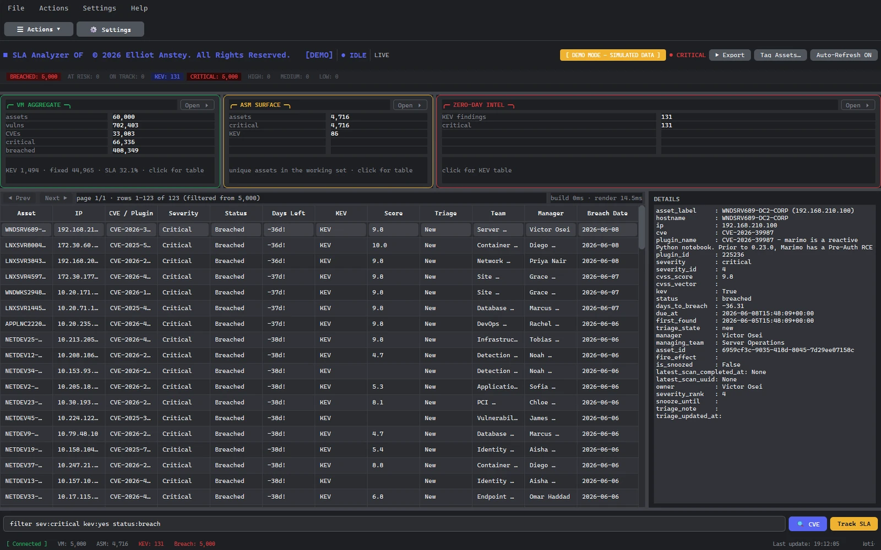Viewport: 881px width, 550px height.
Task: Click manager cell Omar Haddad
Action: click(551, 497)
